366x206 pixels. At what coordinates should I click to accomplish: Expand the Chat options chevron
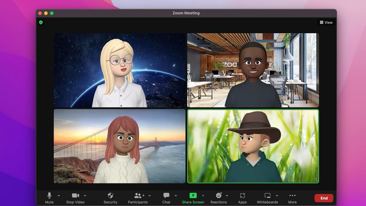175,196
